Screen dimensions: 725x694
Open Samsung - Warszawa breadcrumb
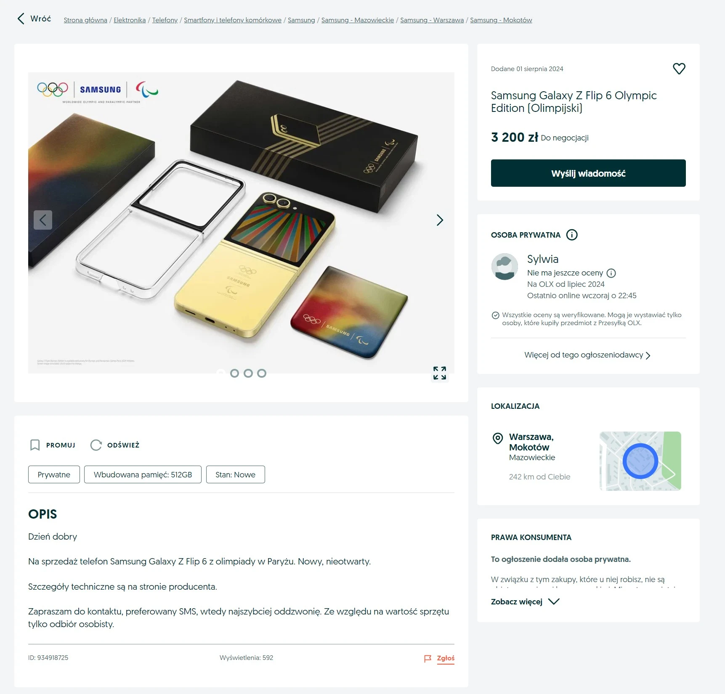(432, 20)
